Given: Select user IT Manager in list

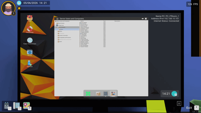Looking at the screenshot, I should tap(83, 35).
